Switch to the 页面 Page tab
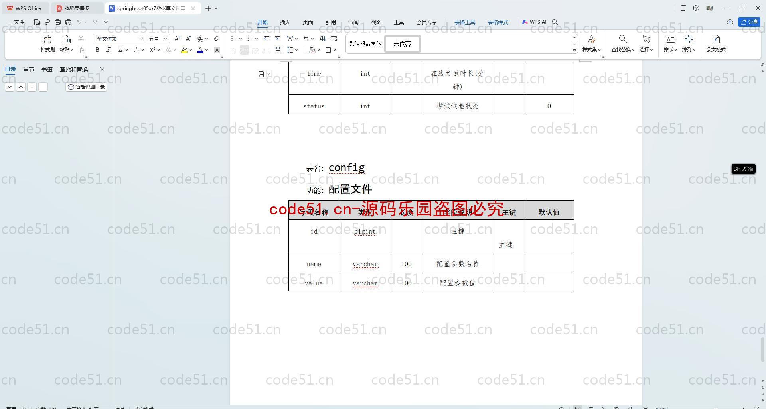This screenshot has height=409, width=766. coord(308,22)
